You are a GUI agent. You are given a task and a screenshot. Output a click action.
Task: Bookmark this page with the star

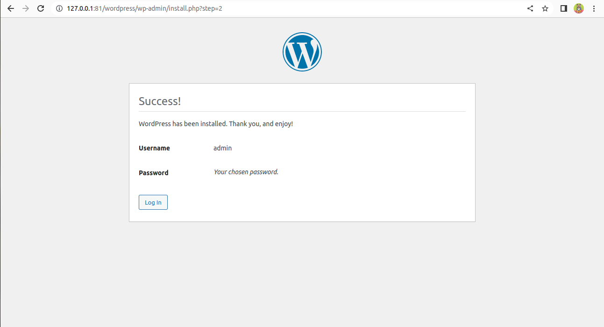click(545, 8)
